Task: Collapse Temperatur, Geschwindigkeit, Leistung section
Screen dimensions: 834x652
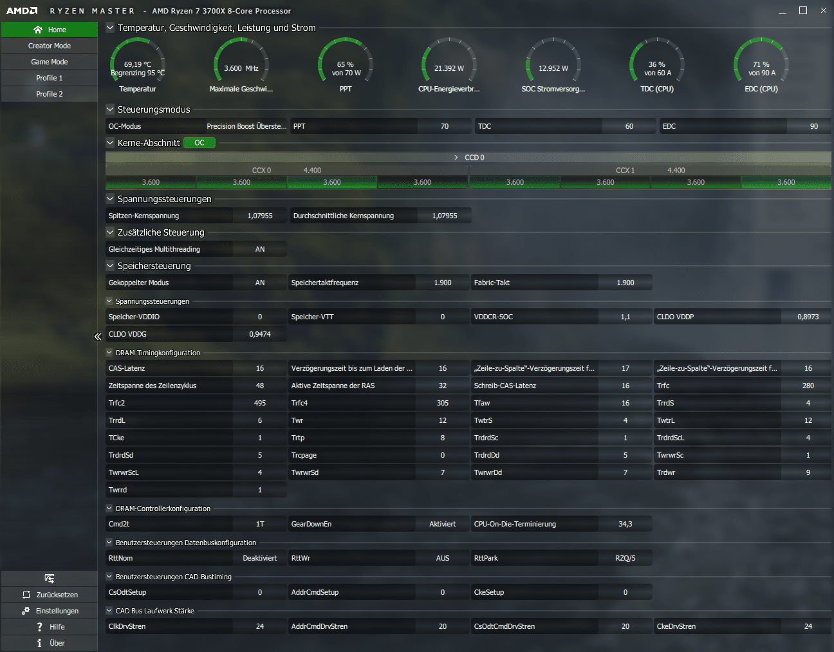Action: point(110,28)
